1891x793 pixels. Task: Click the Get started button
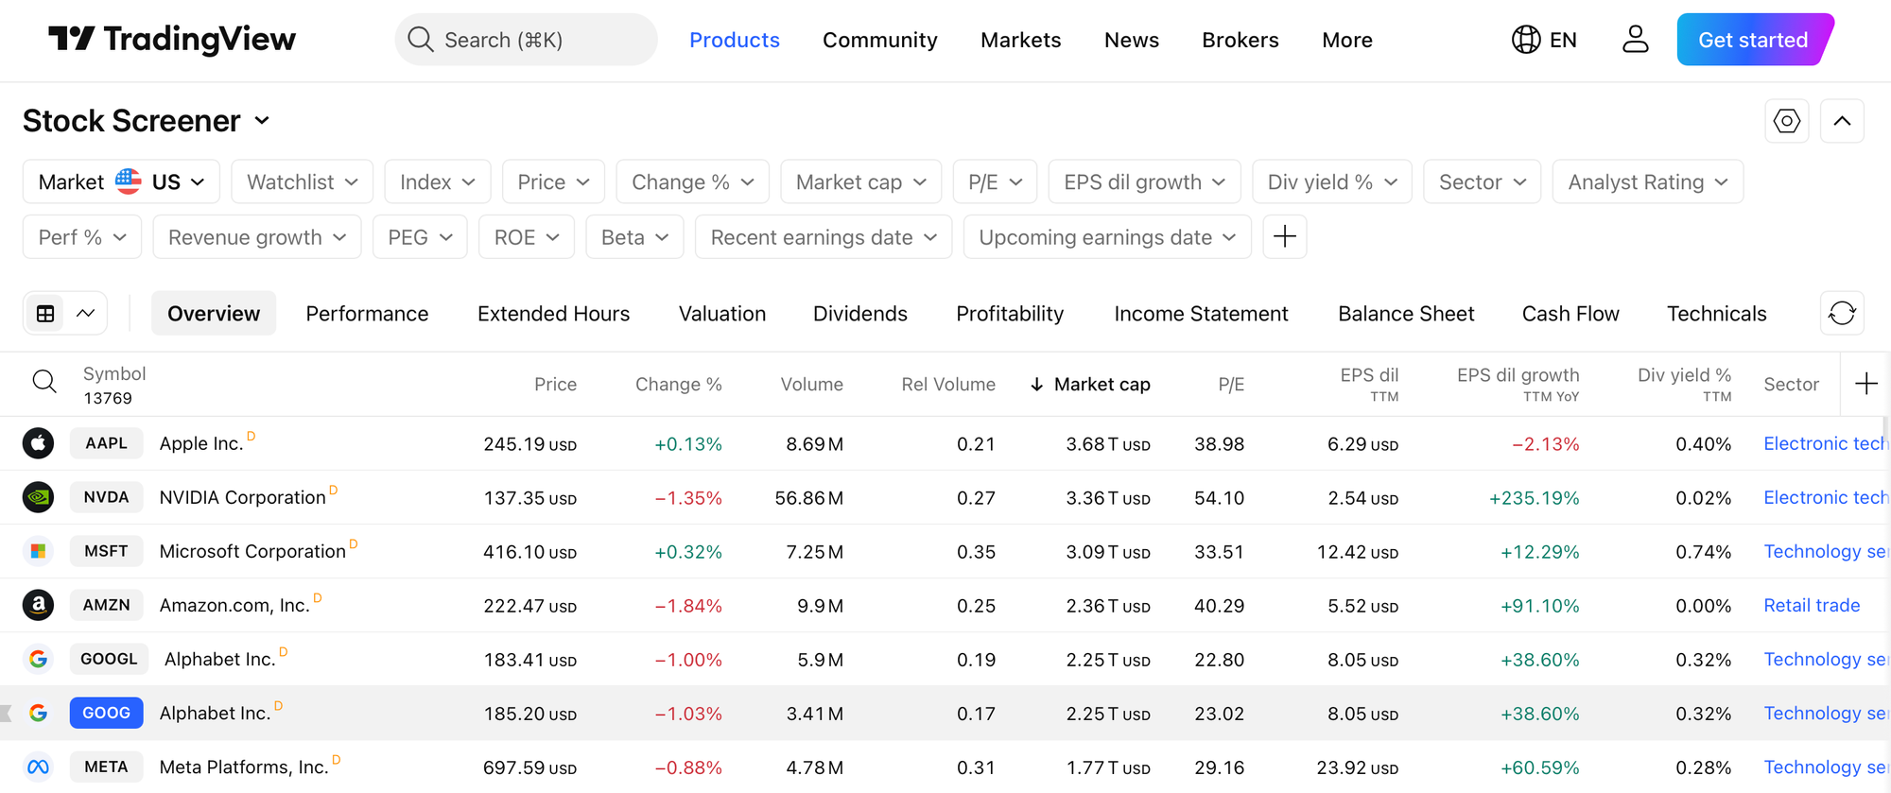click(1755, 40)
